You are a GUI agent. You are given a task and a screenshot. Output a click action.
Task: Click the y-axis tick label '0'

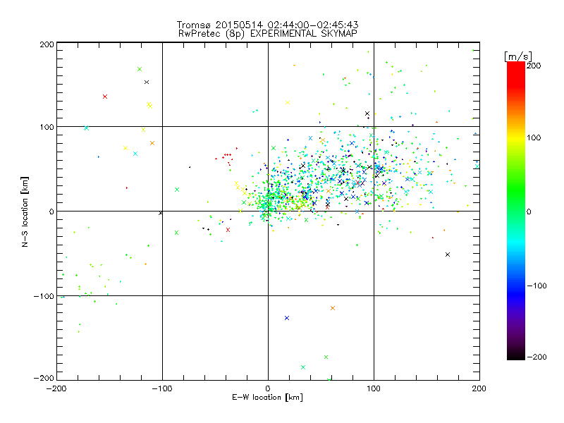point(51,211)
